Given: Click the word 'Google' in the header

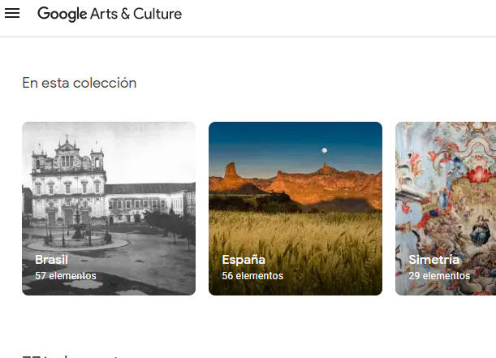Looking at the screenshot, I should [62, 14].
